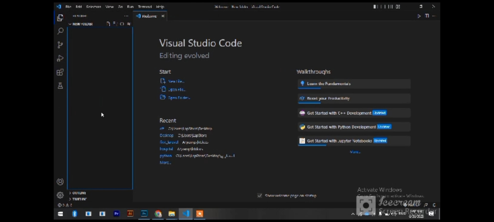Screen dimensions: 494x222
Task: Open the Help menu
Action: click(160, 7)
